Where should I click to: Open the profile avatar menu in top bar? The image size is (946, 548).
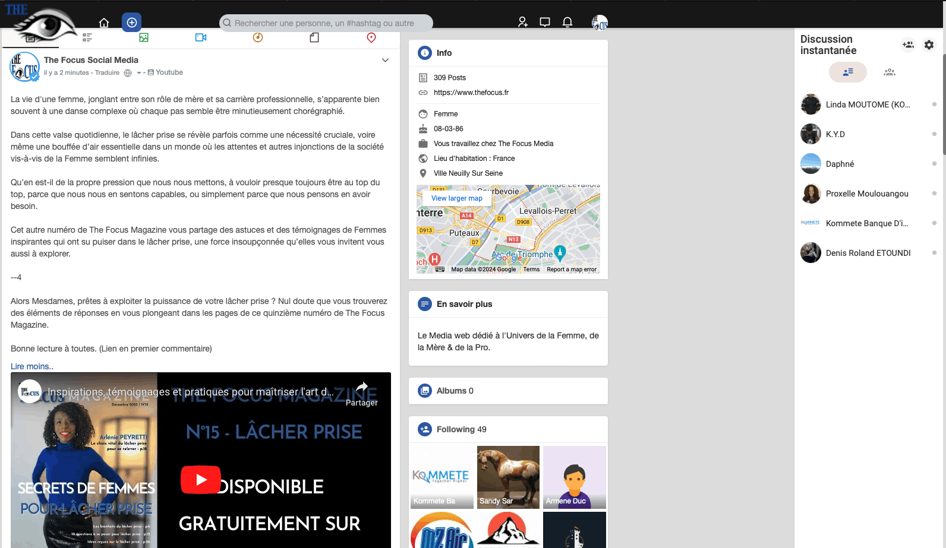600,23
